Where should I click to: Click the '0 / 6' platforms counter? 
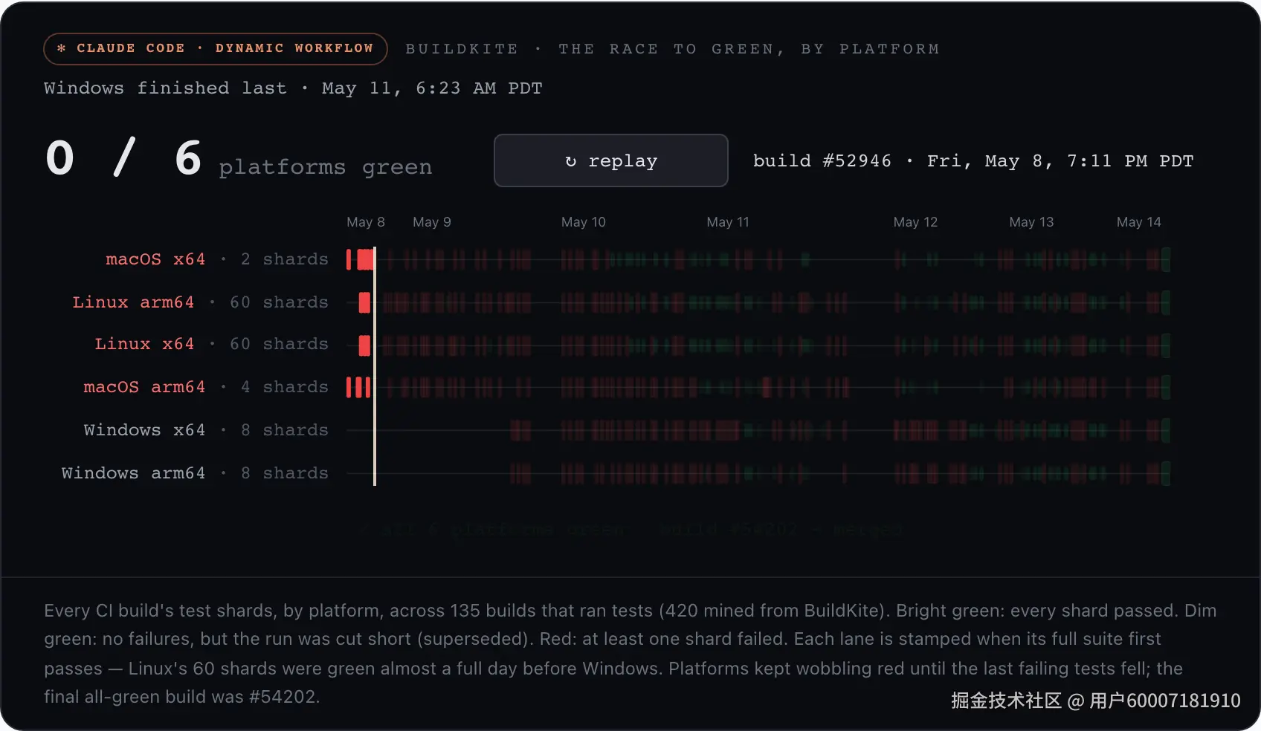point(123,158)
